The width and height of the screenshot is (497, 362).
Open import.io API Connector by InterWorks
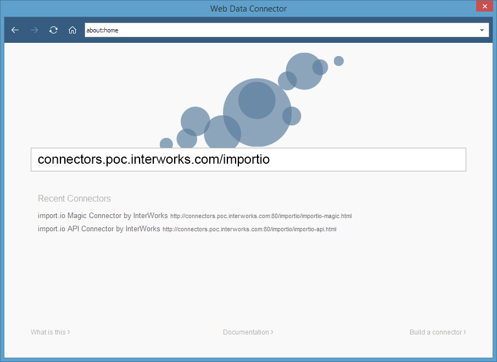click(99, 229)
